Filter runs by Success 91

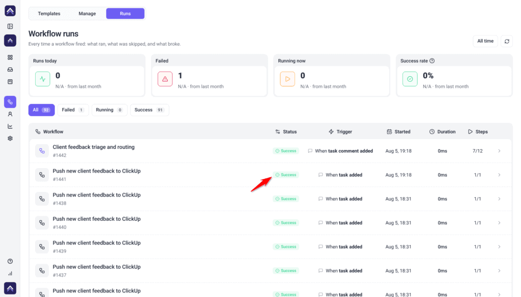click(x=150, y=110)
